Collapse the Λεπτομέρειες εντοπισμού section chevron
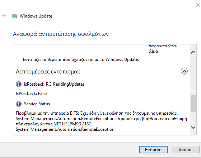201x158 pixels. (184, 71)
